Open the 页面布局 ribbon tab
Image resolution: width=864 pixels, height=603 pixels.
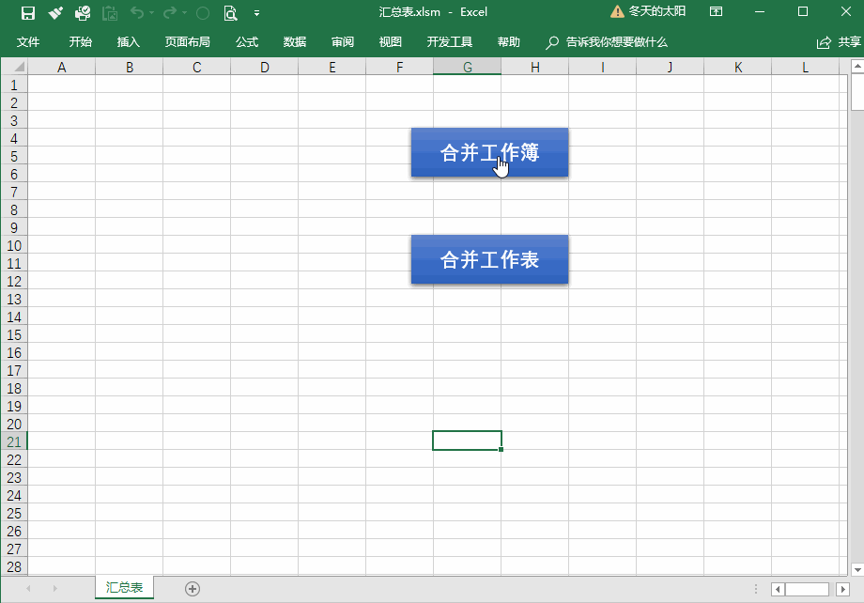[x=187, y=42]
